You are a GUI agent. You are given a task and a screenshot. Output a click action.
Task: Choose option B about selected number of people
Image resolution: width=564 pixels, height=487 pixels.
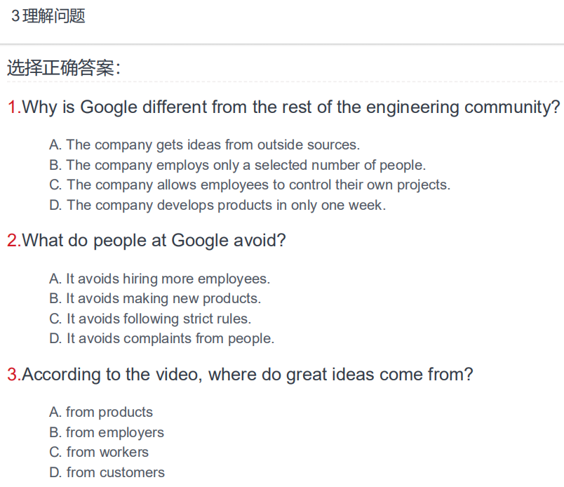pos(237,165)
